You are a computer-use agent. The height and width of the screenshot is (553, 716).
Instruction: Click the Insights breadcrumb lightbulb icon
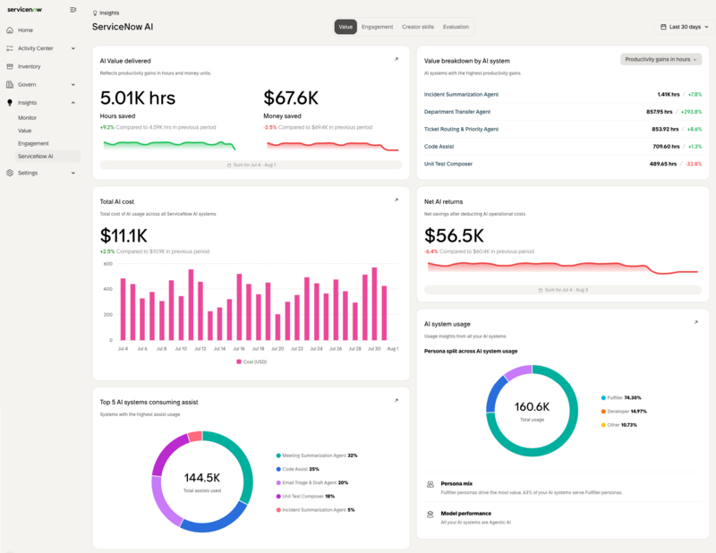95,13
